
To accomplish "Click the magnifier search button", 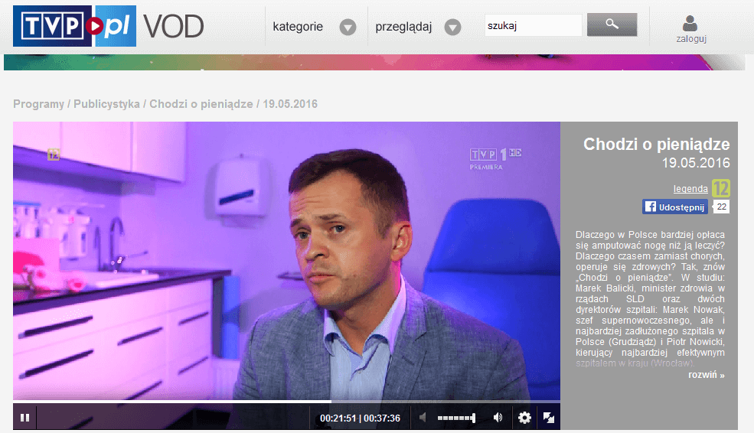I will point(612,24).
